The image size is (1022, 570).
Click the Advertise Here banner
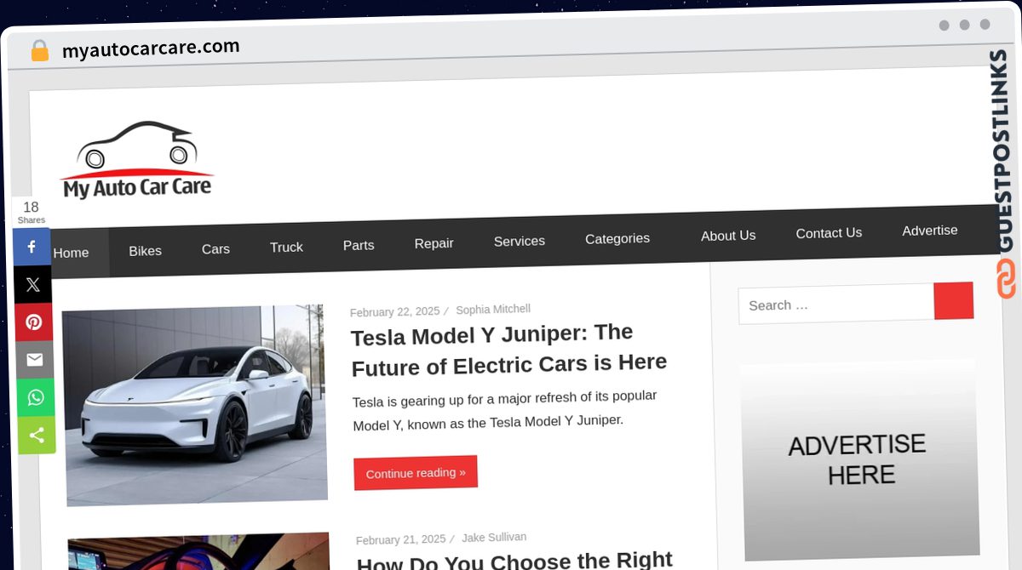click(x=858, y=459)
